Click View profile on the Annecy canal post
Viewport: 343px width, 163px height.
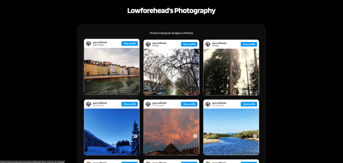coord(189,44)
